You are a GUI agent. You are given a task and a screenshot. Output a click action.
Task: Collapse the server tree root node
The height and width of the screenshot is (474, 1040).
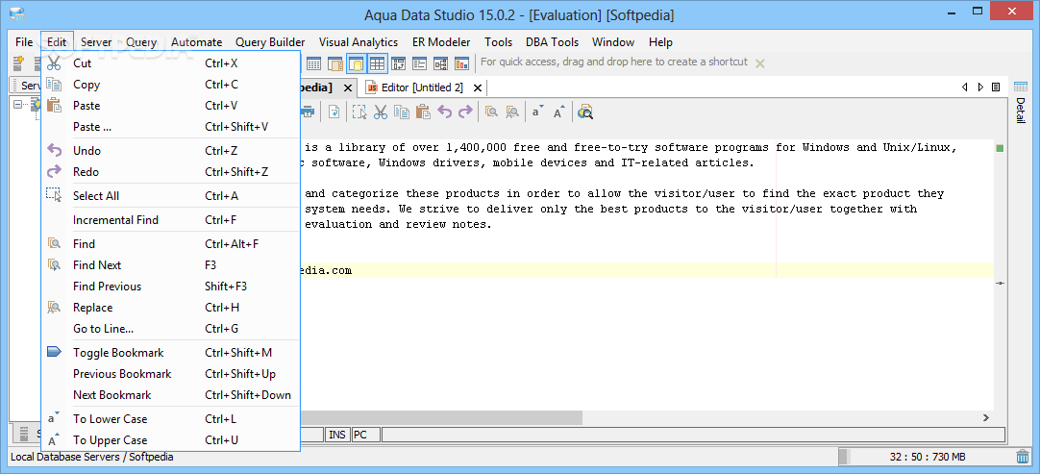point(17,104)
